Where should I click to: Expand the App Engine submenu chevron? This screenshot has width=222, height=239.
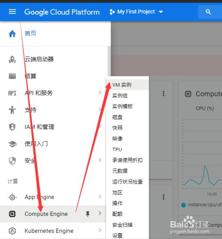[100, 196]
